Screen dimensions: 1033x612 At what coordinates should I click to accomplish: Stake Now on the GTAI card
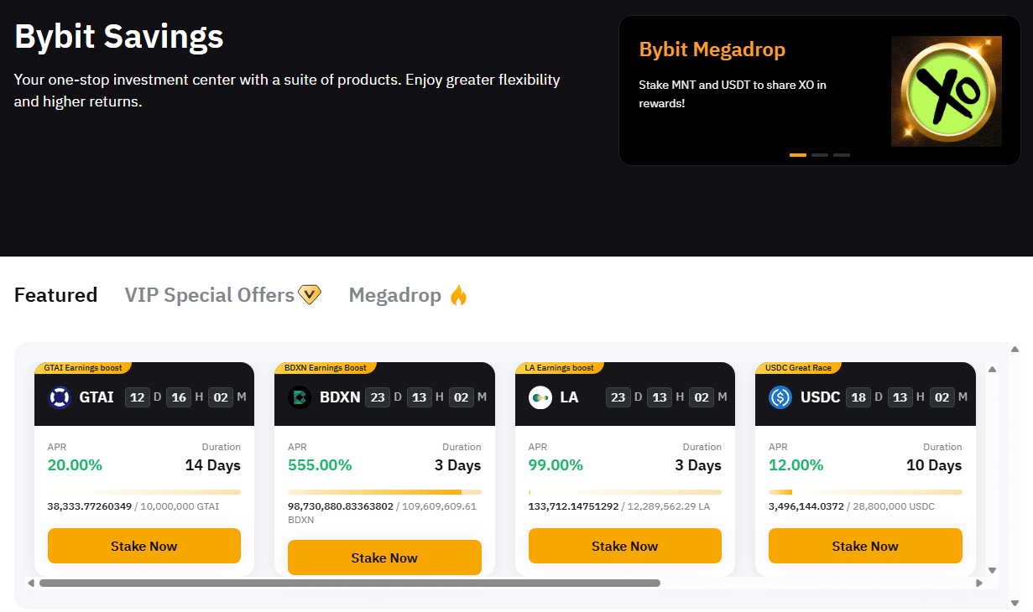143,546
